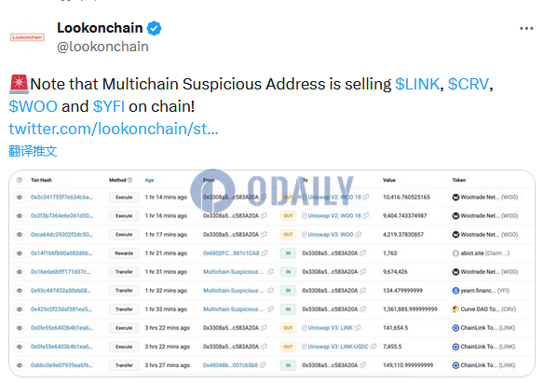Viewport: 544px width, 383px height.
Task: Click the @lookonchain handle
Action: point(102,47)
